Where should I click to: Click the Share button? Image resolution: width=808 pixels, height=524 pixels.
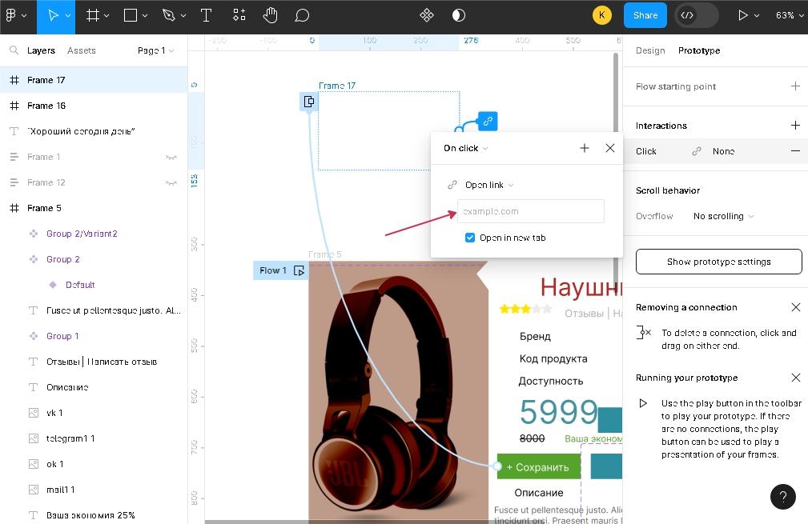pyautogui.click(x=645, y=15)
